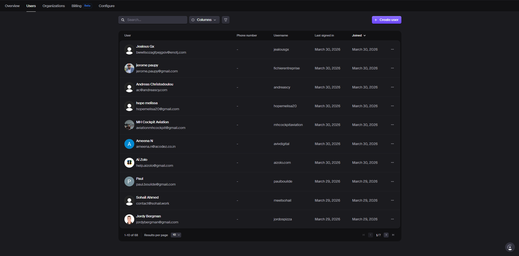The height and width of the screenshot is (256, 519).
Task: Open the results per page selector
Action: pos(176,235)
